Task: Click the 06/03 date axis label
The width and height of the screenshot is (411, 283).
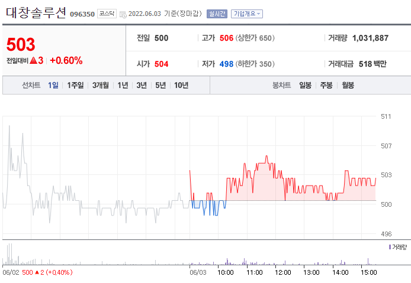Action: coord(198,272)
